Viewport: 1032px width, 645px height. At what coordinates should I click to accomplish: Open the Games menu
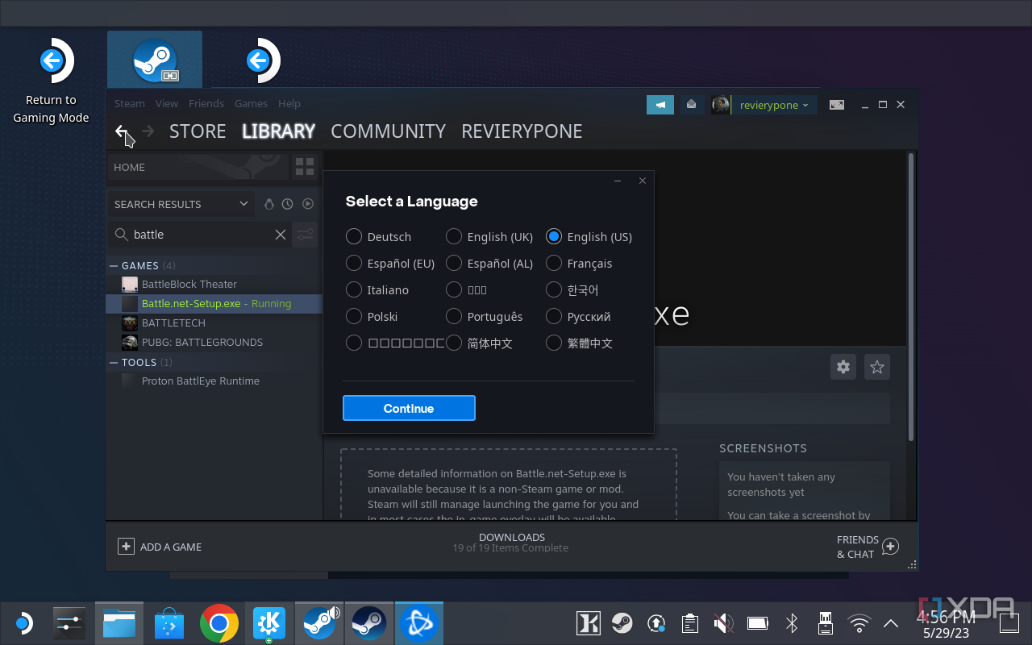(x=251, y=103)
